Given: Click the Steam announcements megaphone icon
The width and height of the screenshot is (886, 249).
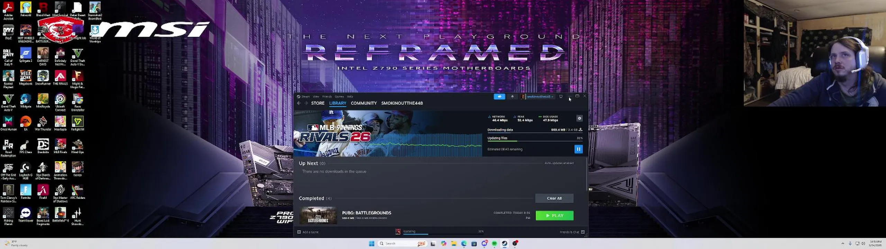Looking at the screenshot, I should [x=499, y=96].
